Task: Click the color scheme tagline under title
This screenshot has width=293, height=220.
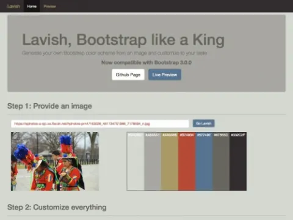Action: [115, 53]
